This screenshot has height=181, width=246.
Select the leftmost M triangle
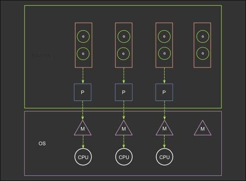pos(83,128)
